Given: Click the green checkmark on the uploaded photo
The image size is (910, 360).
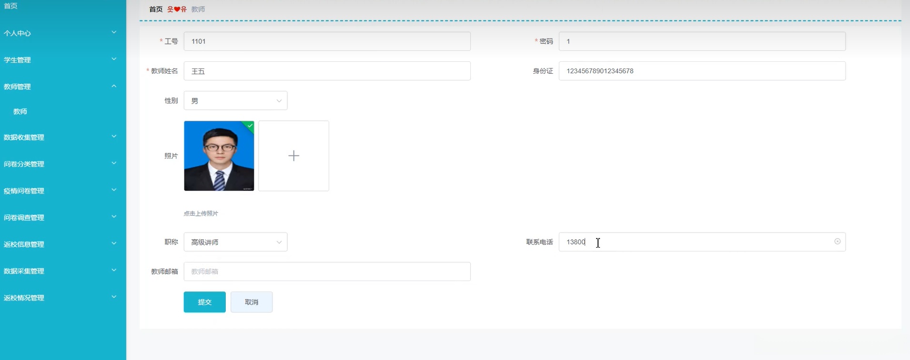Looking at the screenshot, I should [x=250, y=126].
